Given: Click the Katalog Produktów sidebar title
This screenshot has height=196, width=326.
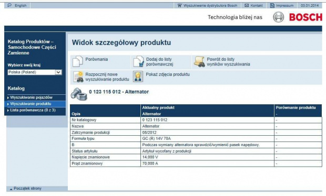Looking at the screenshot, I should 32,47.
